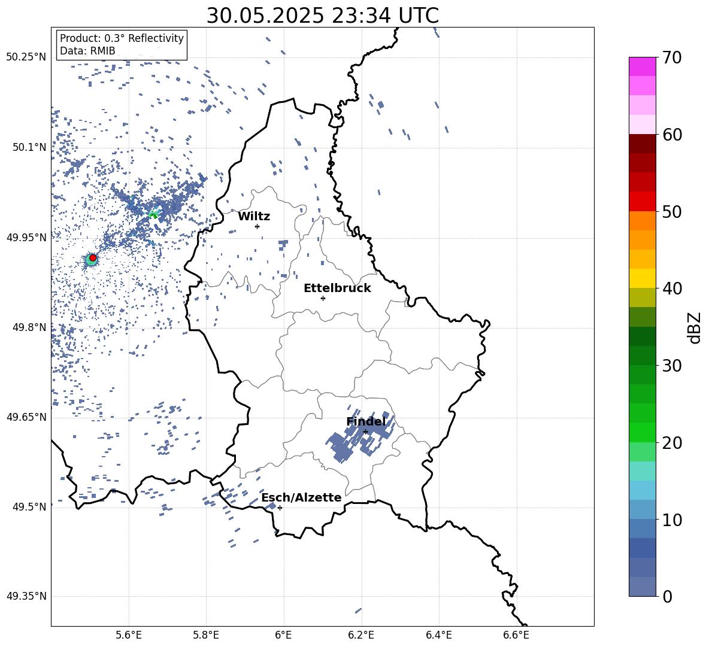709x647 pixels.
Task: Click the dBZ colorbar axis label
Action: point(694,328)
